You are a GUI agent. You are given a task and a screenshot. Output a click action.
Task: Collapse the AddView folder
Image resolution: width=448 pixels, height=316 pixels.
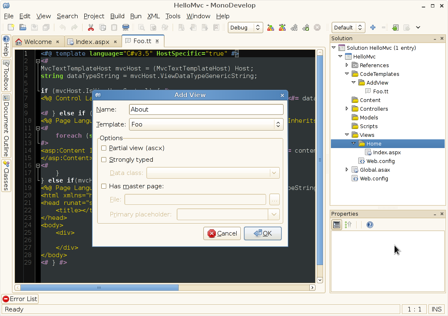point(353,83)
